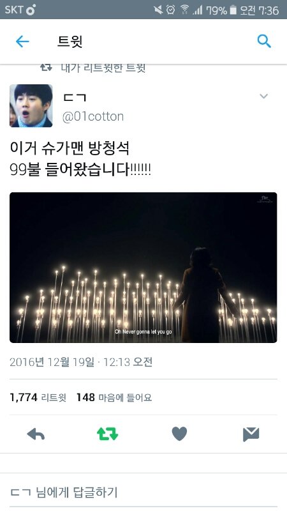Image resolution: width=287 pixels, height=511 pixels.
Task: Tap the back arrow icon
Action: point(22,42)
